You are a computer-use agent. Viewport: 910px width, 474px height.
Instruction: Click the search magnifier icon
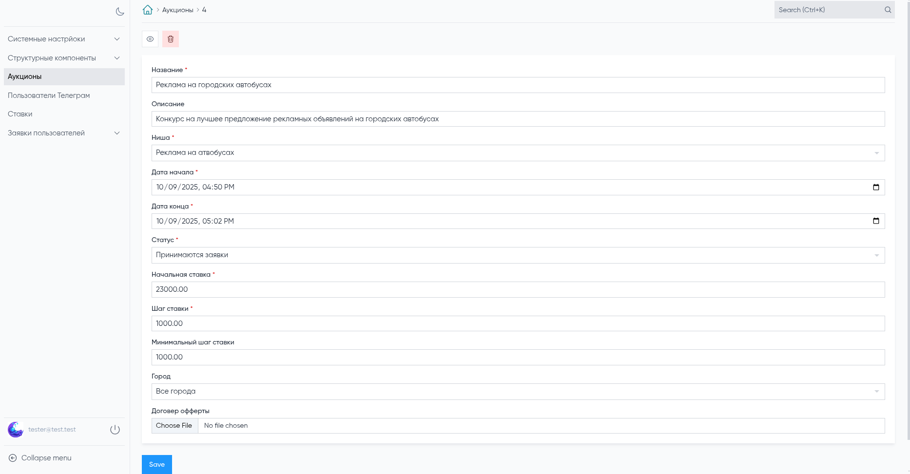pyautogui.click(x=888, y=10)
